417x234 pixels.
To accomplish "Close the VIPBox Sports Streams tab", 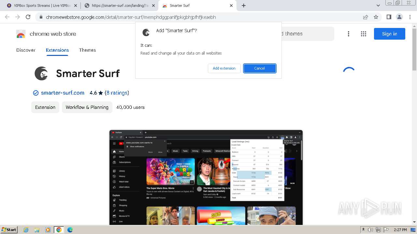I will (x=76, y=6).
